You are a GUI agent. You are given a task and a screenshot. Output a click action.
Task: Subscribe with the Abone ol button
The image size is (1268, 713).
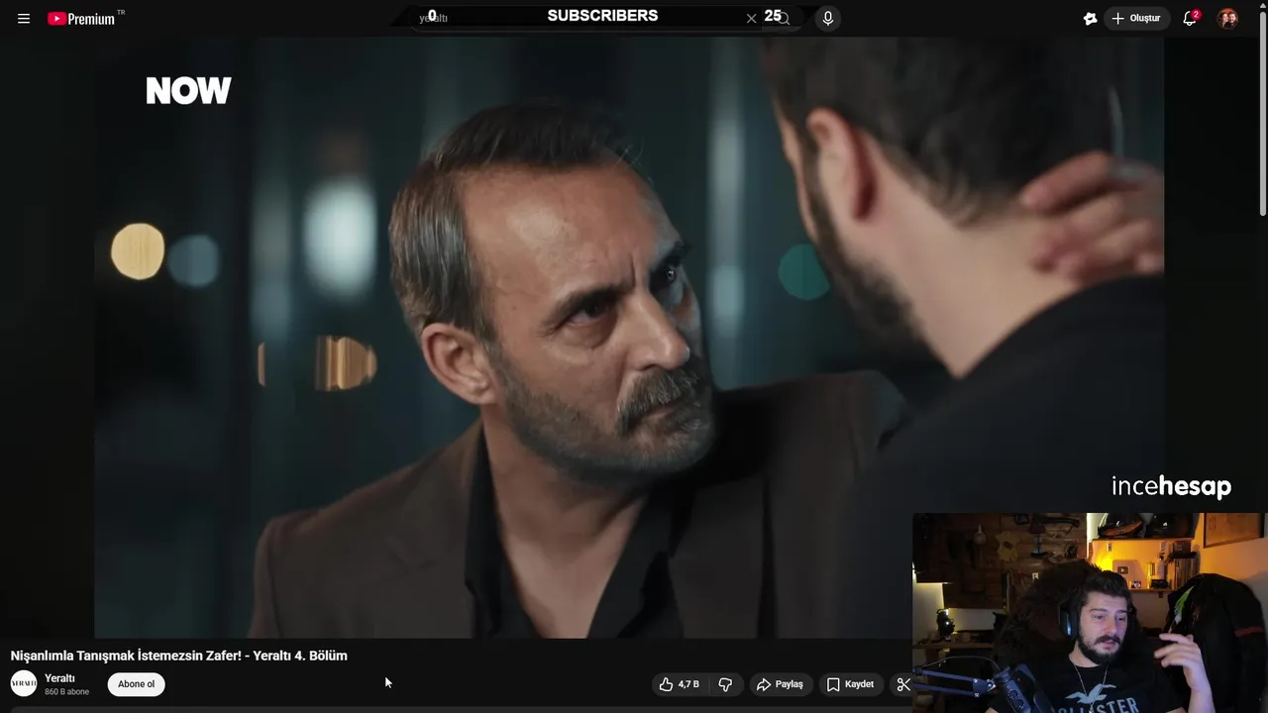tap(137, 684)
